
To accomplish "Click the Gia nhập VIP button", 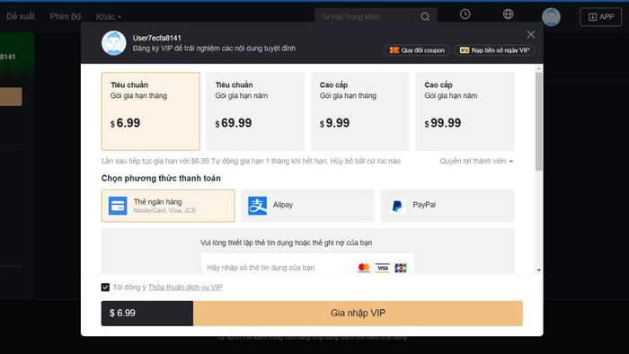I will (358, 313).
